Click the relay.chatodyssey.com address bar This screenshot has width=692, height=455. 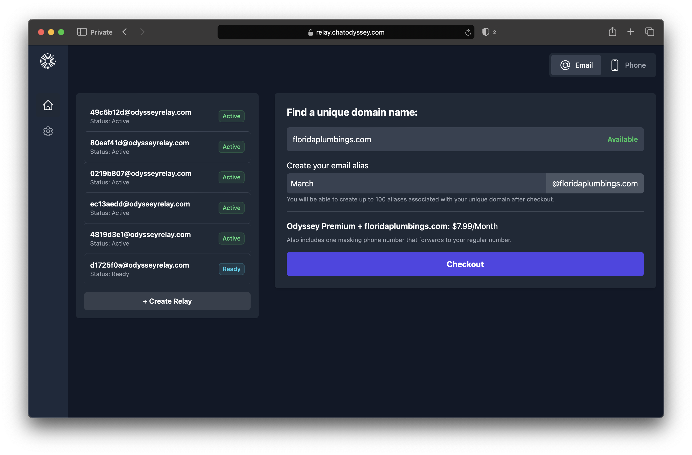tap(346, 32)
